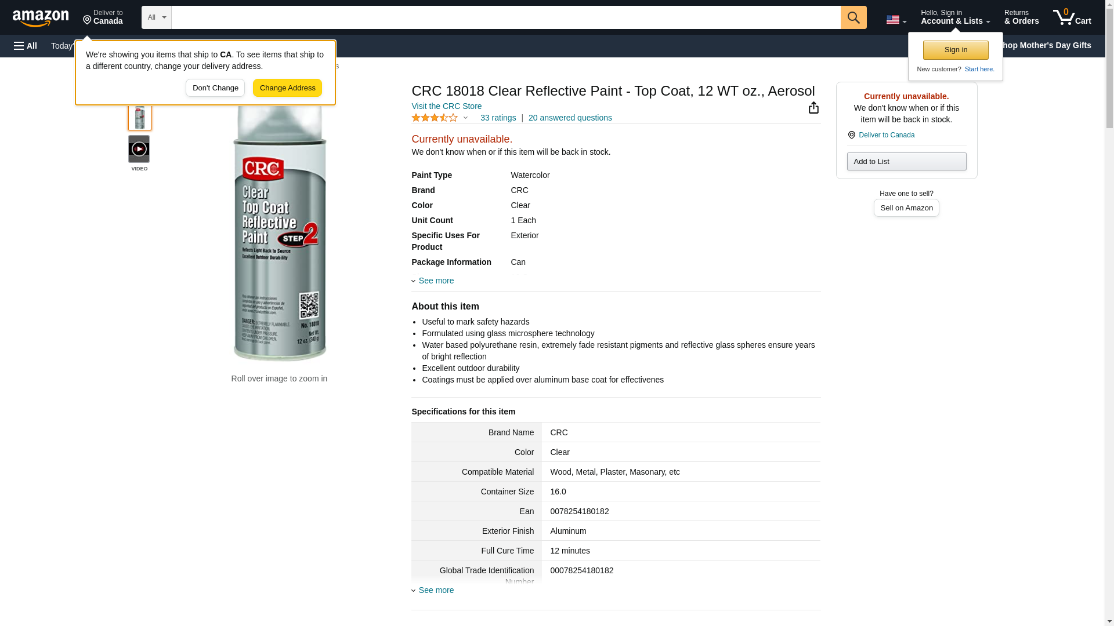Viewport: 1114px width, 626px height.
Task: Click the share icon near title
Action: tap(813, 108)
